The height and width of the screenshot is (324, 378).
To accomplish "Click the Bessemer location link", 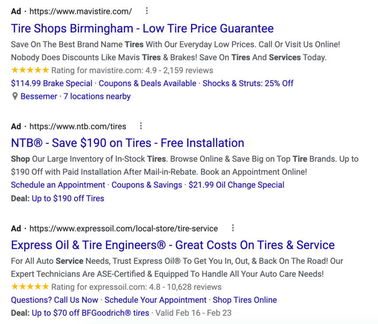I will coord(38,96).
